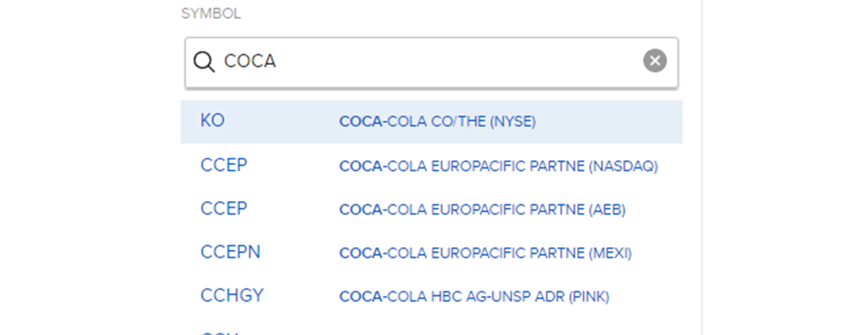The width and height of the screenshot is (855, 335).
Task: Choose COCA-COLA HBC AG-UNSP ADR (PINK)
Action: tap(474, 297)
